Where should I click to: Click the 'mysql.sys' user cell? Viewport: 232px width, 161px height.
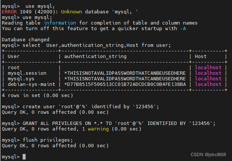tap(21, 79)
